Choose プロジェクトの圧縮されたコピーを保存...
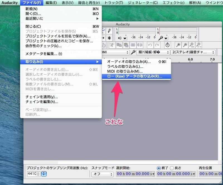Viewport: 223px width, 185px height. coord(61,41)
